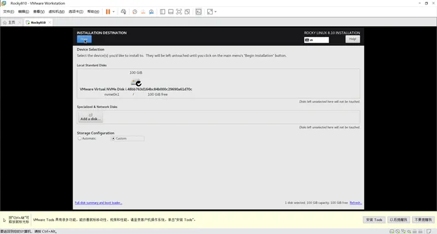Select the Automatic storage configuration radio
The image size is (437, 234).
tap(80, 138)
